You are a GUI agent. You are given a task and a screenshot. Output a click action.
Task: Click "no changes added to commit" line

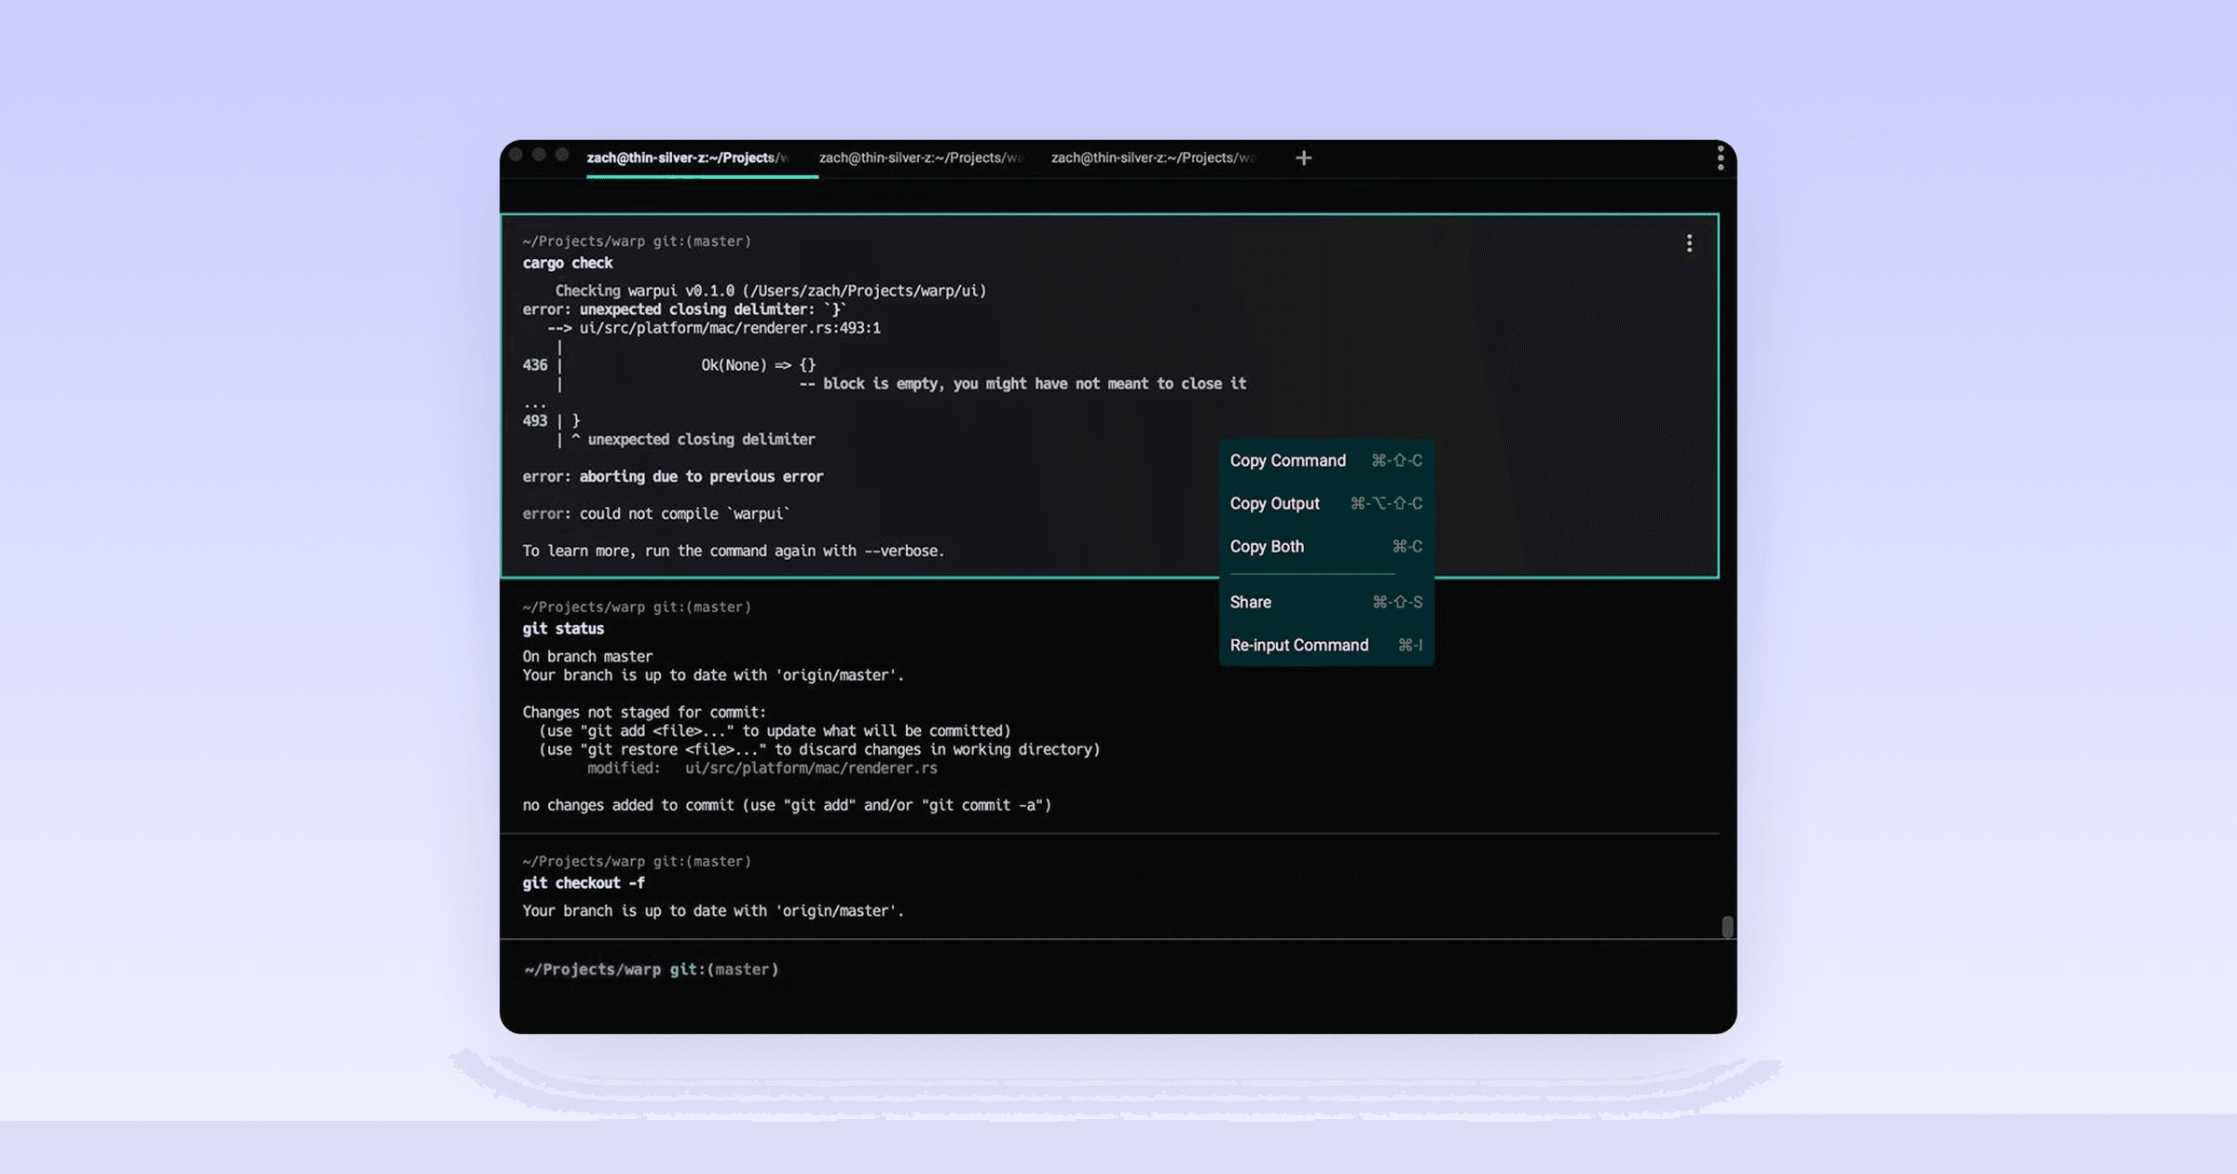pos(787,806)
